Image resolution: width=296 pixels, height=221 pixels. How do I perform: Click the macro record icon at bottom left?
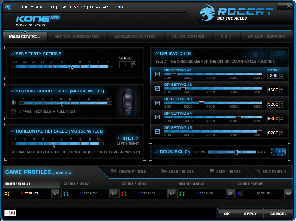coord(10,213)
